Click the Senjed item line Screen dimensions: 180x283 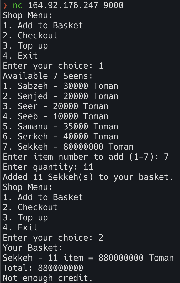61,96
